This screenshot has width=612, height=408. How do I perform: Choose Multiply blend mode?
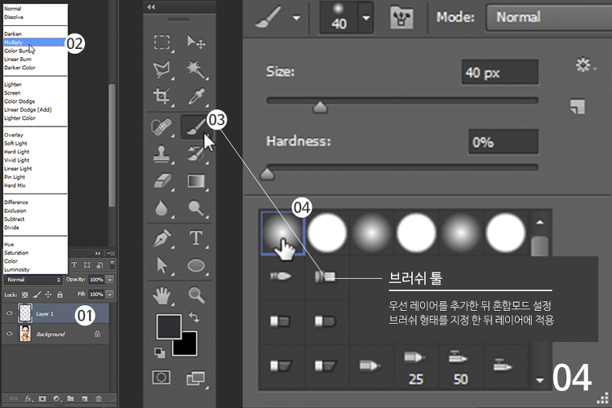34,42
